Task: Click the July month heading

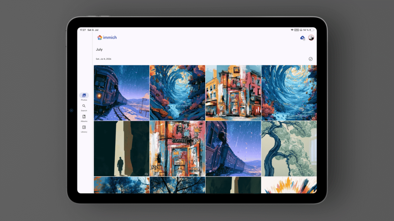Action: pos(99,50)
